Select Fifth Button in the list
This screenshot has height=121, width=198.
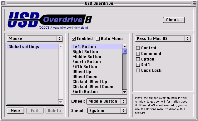pos(97,67)
